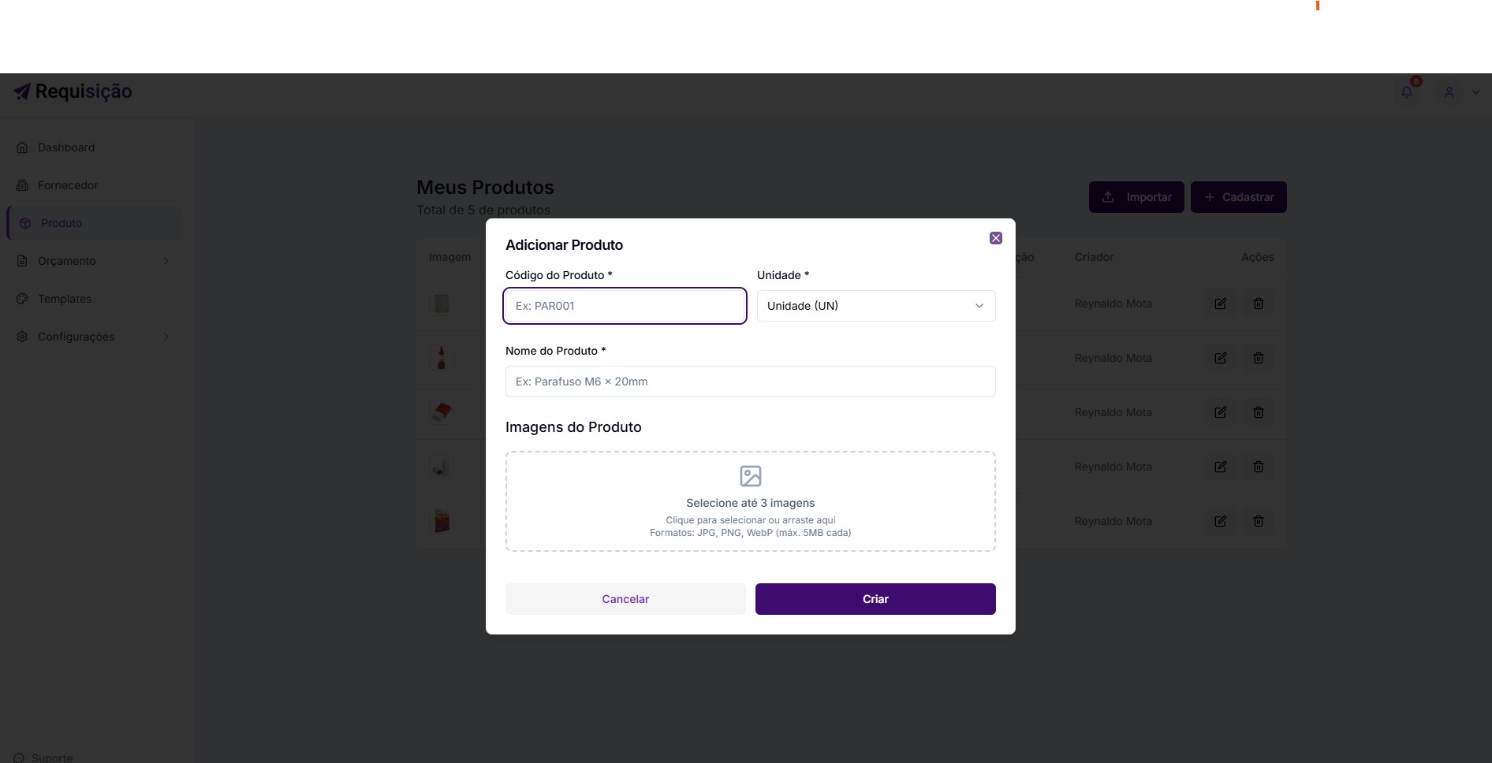Image resolution: width=1492 pixels, height=763 pixels.
Task: Expand the Orçamento sidebar submenu
Action: click(166, 261)
